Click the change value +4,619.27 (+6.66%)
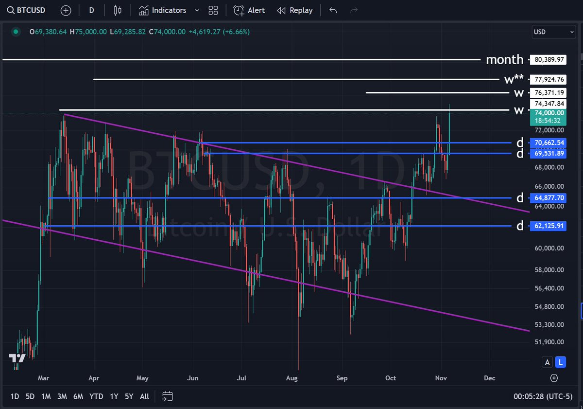 219,32
